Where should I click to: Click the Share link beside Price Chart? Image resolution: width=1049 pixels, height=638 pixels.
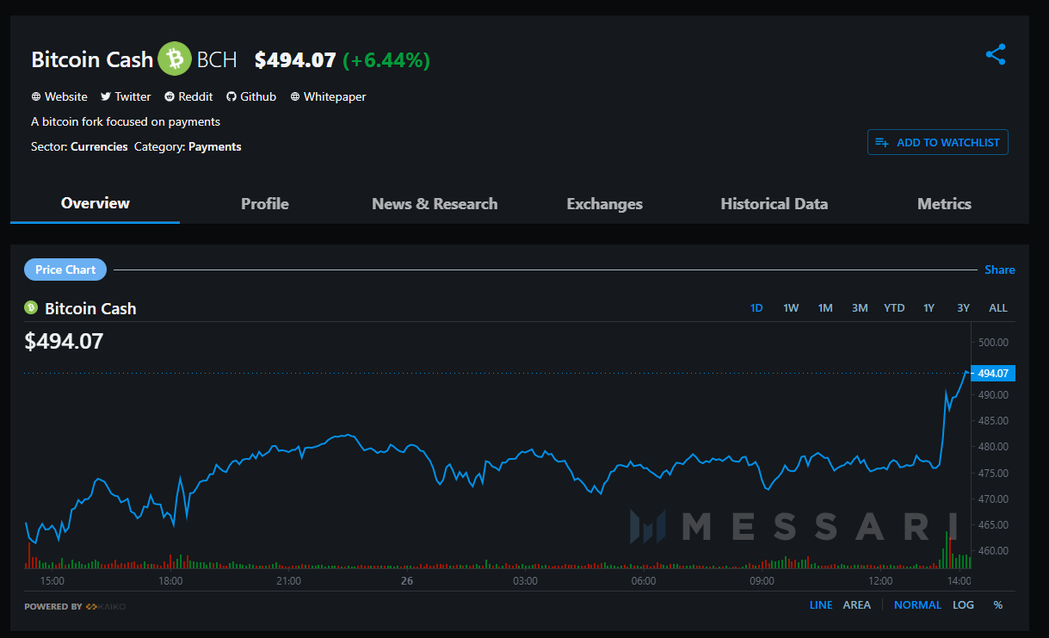click(1000, 269)
